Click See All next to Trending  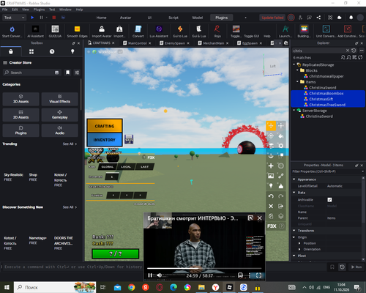point(70,144)
